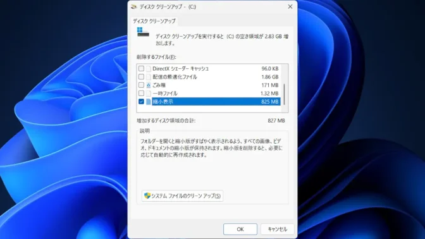The image size is (425, 239).
Task: Select the ディスク クリーンアップ tab
Action: (154, 21)
